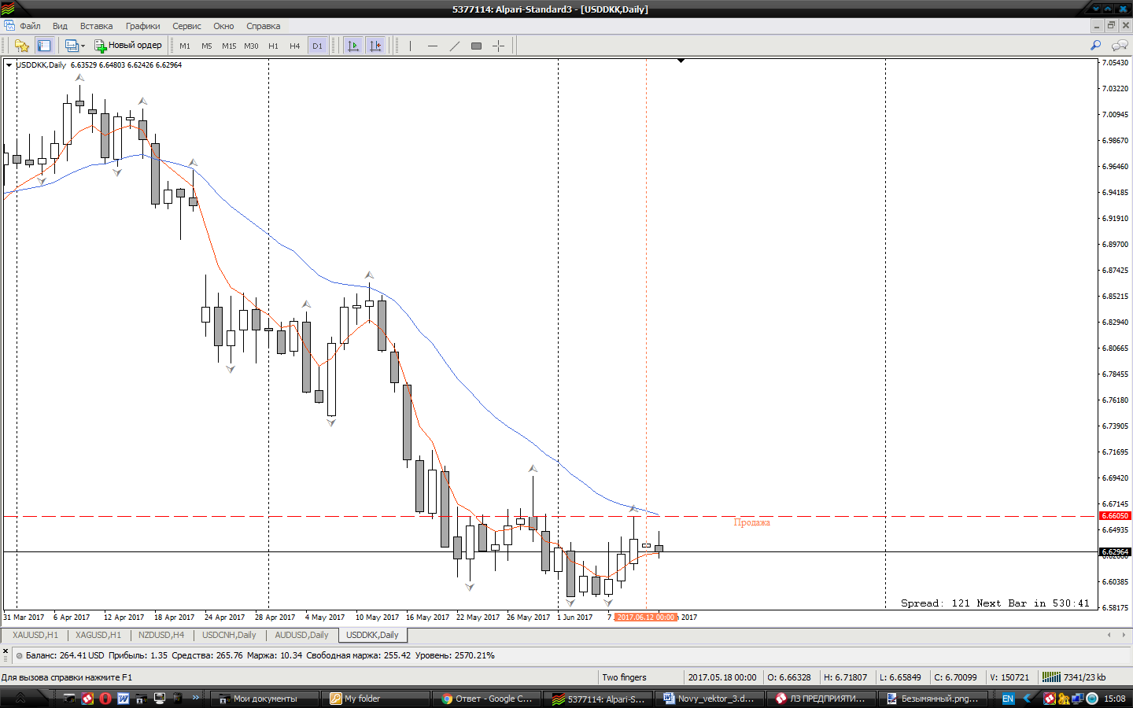Open the Безымянный.png taskbar item

coord(933,699)
